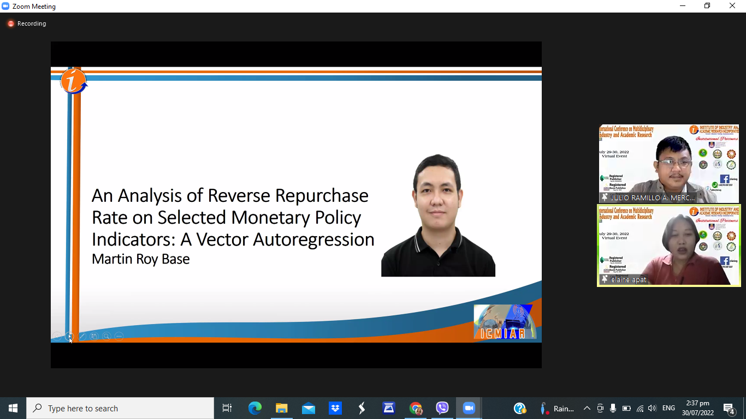Open Dropbox from the taskbar
This screenshot has height=419, width=746.
335,408
